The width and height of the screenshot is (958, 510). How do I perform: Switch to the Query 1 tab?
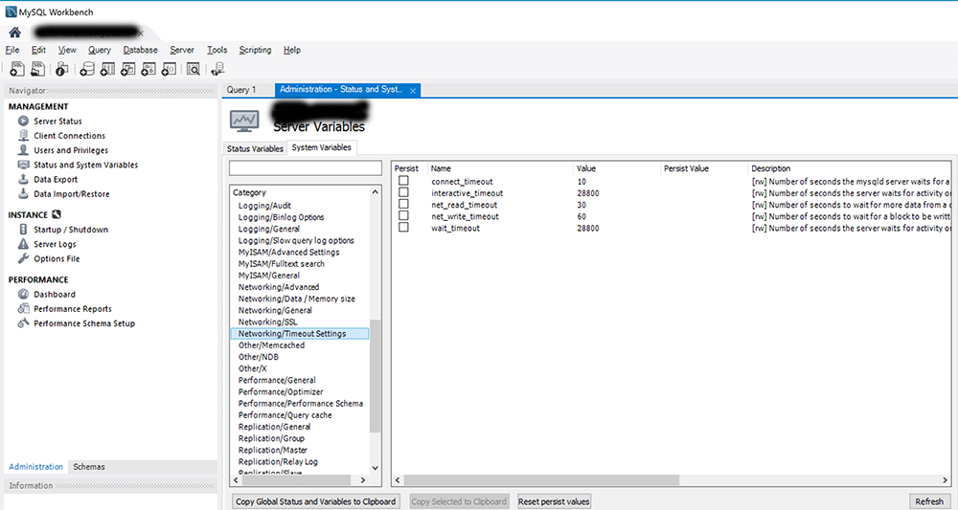(241, 90)
